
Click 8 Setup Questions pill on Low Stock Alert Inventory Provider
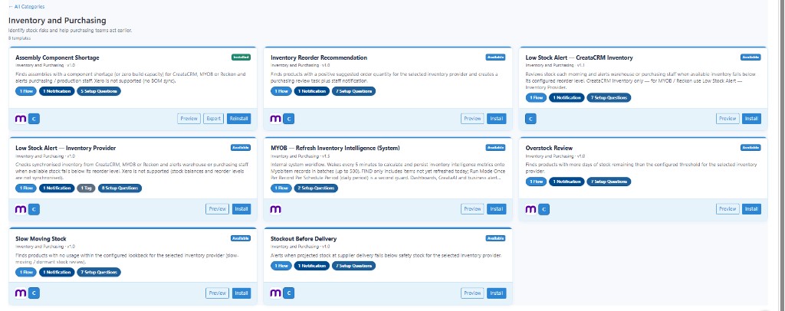(120, 188)
